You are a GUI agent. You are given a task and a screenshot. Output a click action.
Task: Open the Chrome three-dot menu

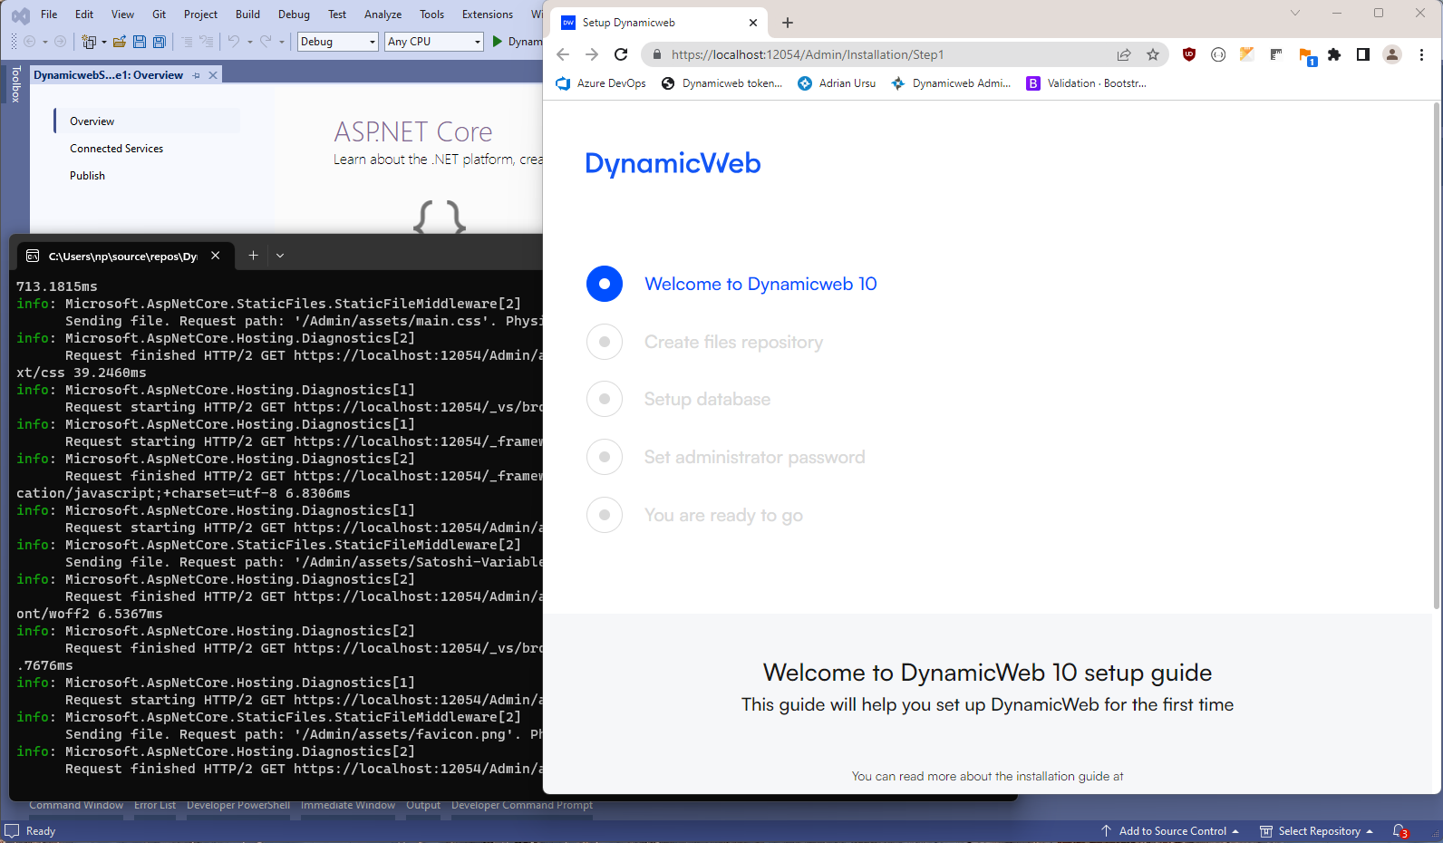click(1421, 54)
